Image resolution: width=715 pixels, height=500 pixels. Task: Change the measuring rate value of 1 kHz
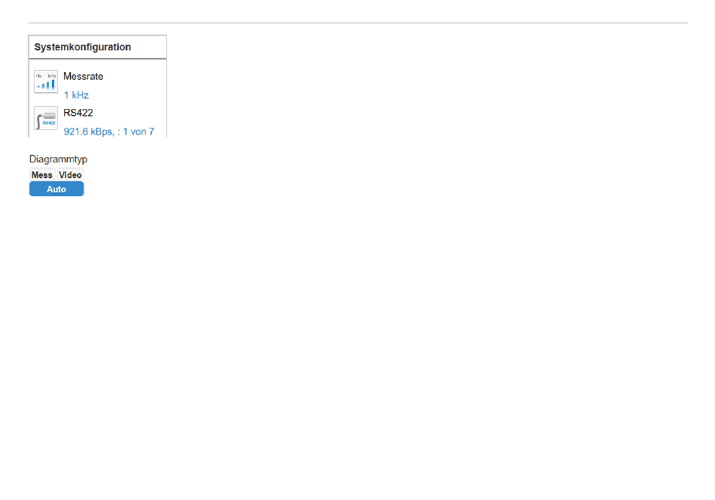pyautogui.click(x=76, y=95)
